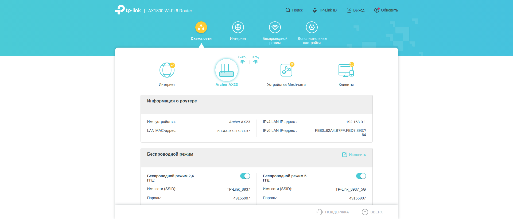Click the tp-link logo
This screenshot has height=219, width=513.
128,10
